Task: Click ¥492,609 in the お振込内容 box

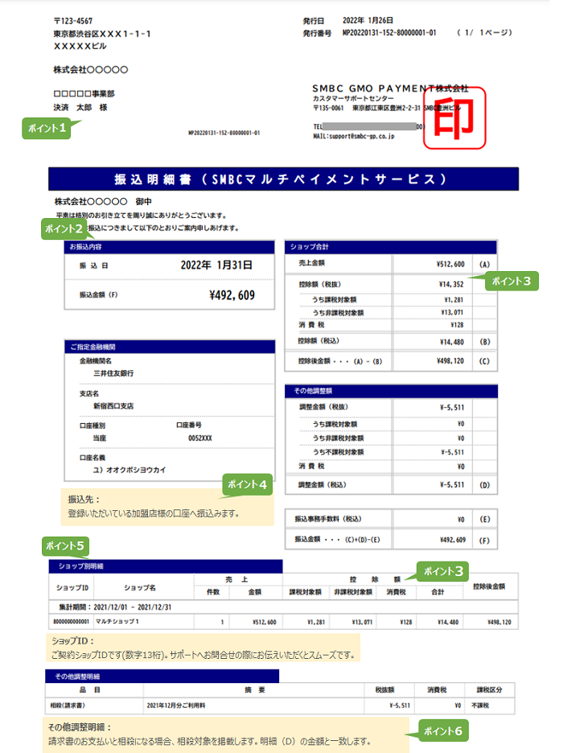Action: point(232,295)
